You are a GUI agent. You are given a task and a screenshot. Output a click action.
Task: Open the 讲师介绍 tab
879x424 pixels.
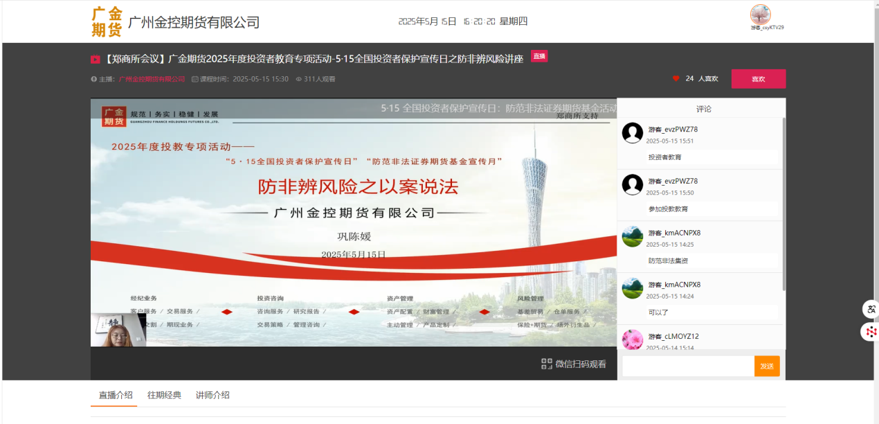tap(212, 395)
